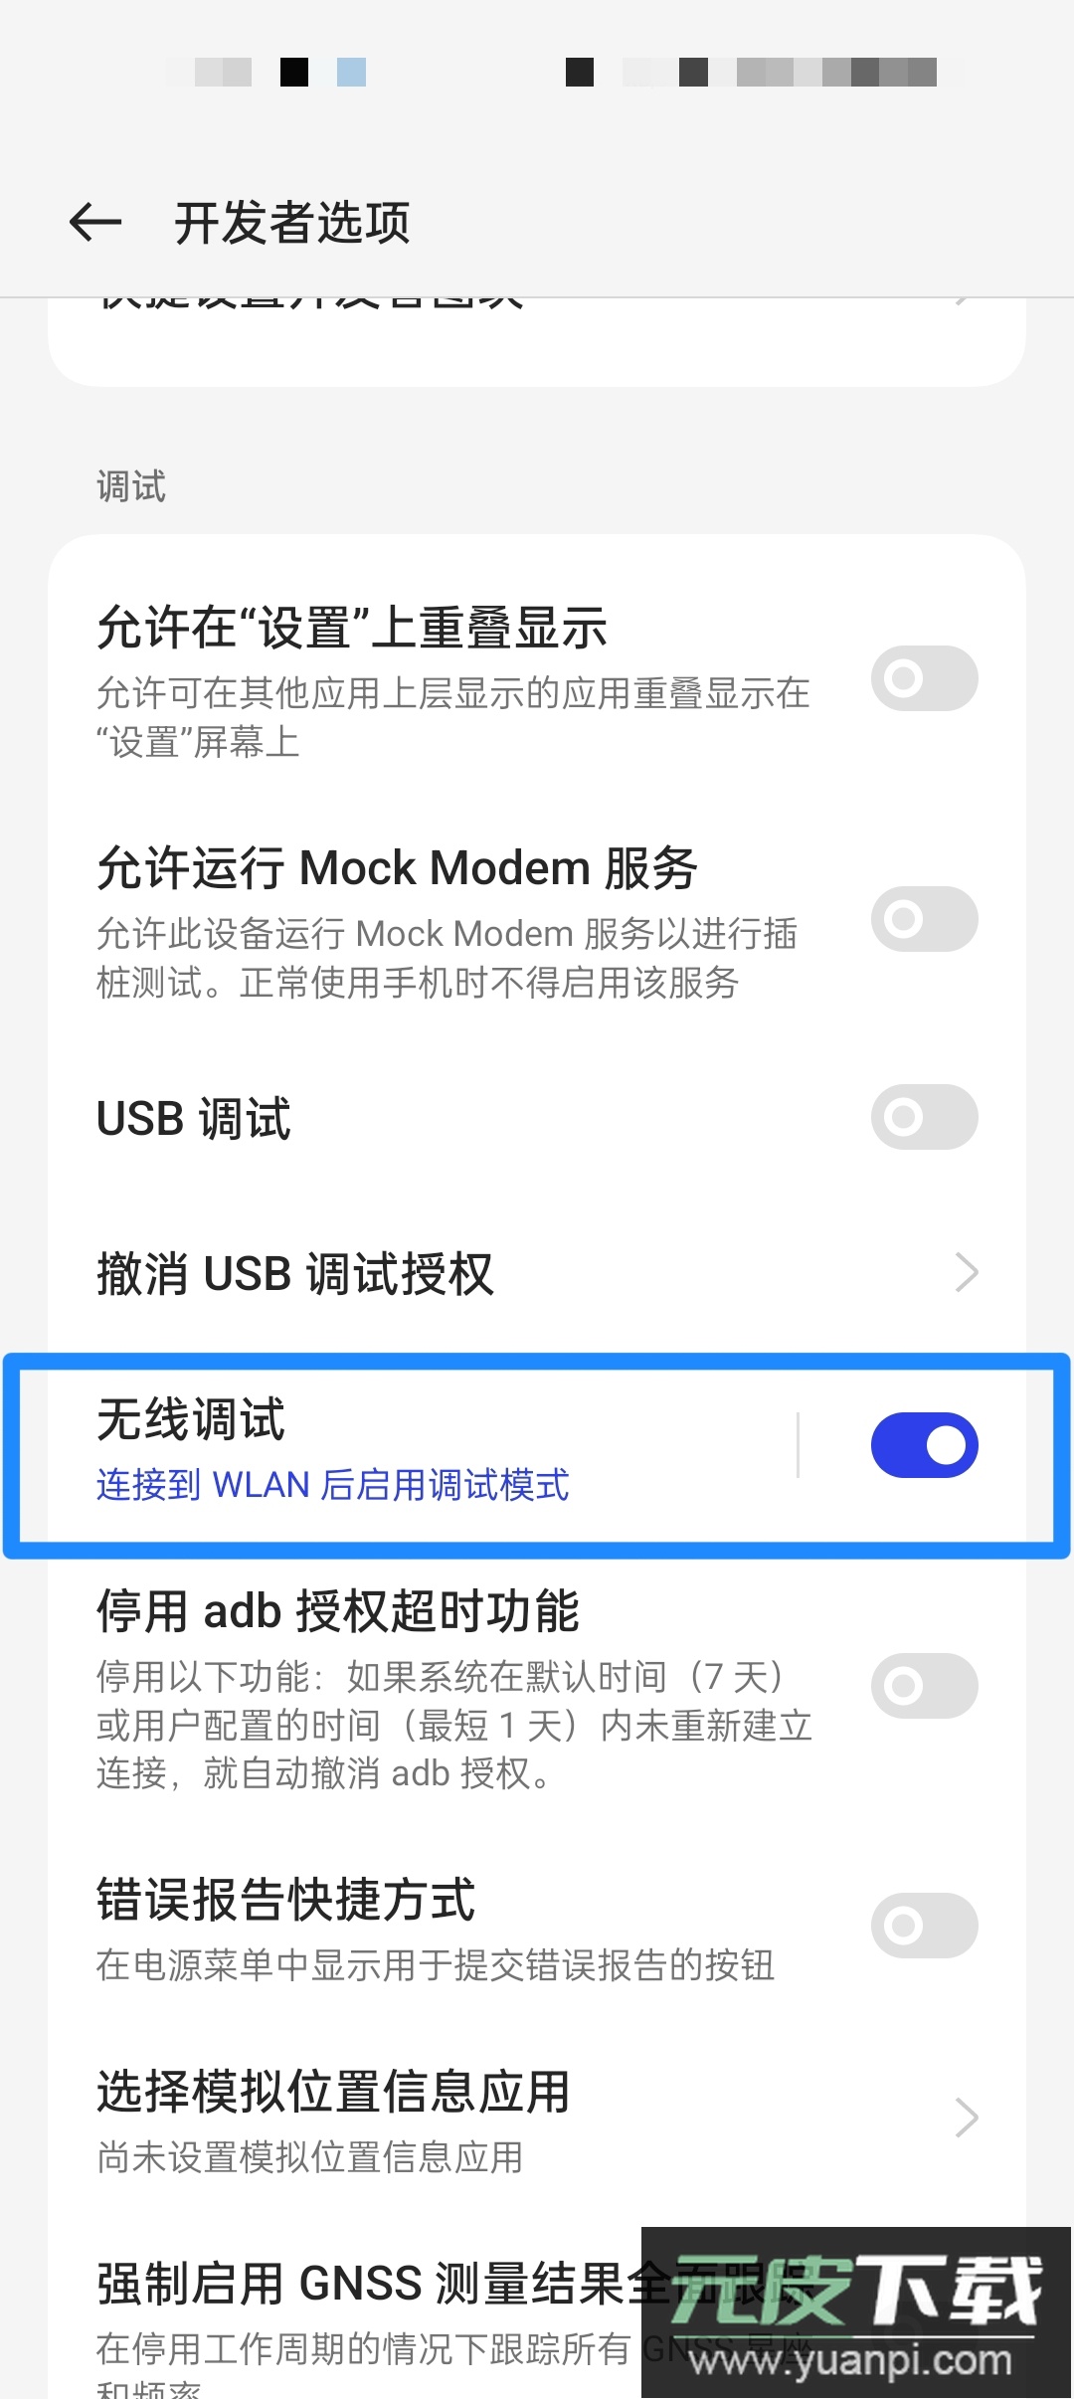The image size is (1074, 2399).
Task: Turn on the USB 调试 switch
Action: coord(924,1117)
